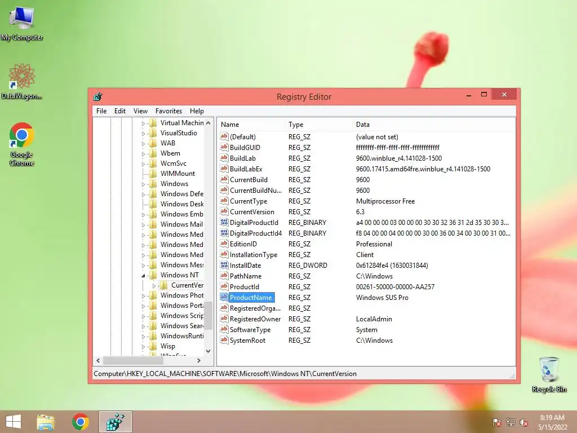Click the ab icon beside CurrentBuild
This screenshot has height=433, width=577.
point(224,179)
